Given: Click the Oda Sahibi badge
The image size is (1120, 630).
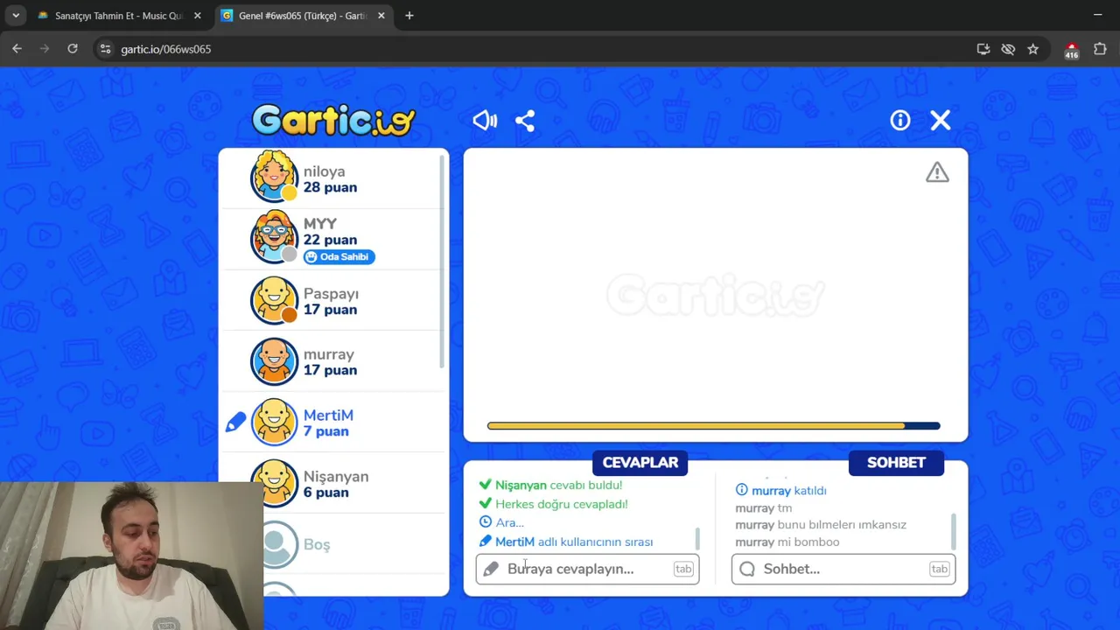Looking at the screenshot, I should 339,256.
